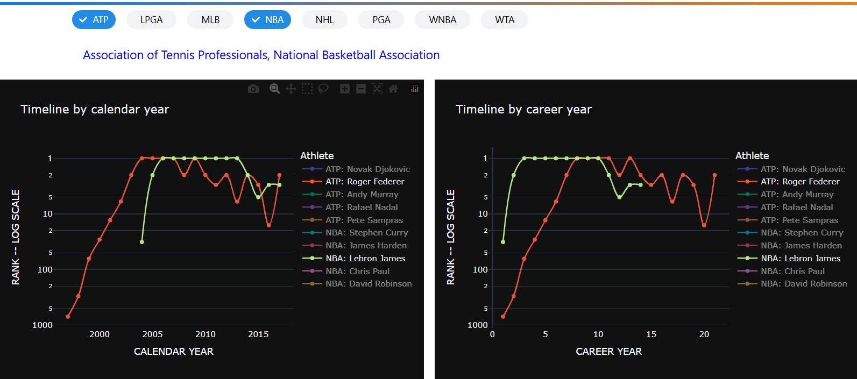This screenshot has height=379, width=857.
Task: Click the 'Timeline by career year' title
Action: pos(523,109)
